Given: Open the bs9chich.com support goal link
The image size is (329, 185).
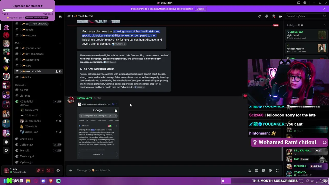Looking at the screenshot, I should tap(36, 18).
